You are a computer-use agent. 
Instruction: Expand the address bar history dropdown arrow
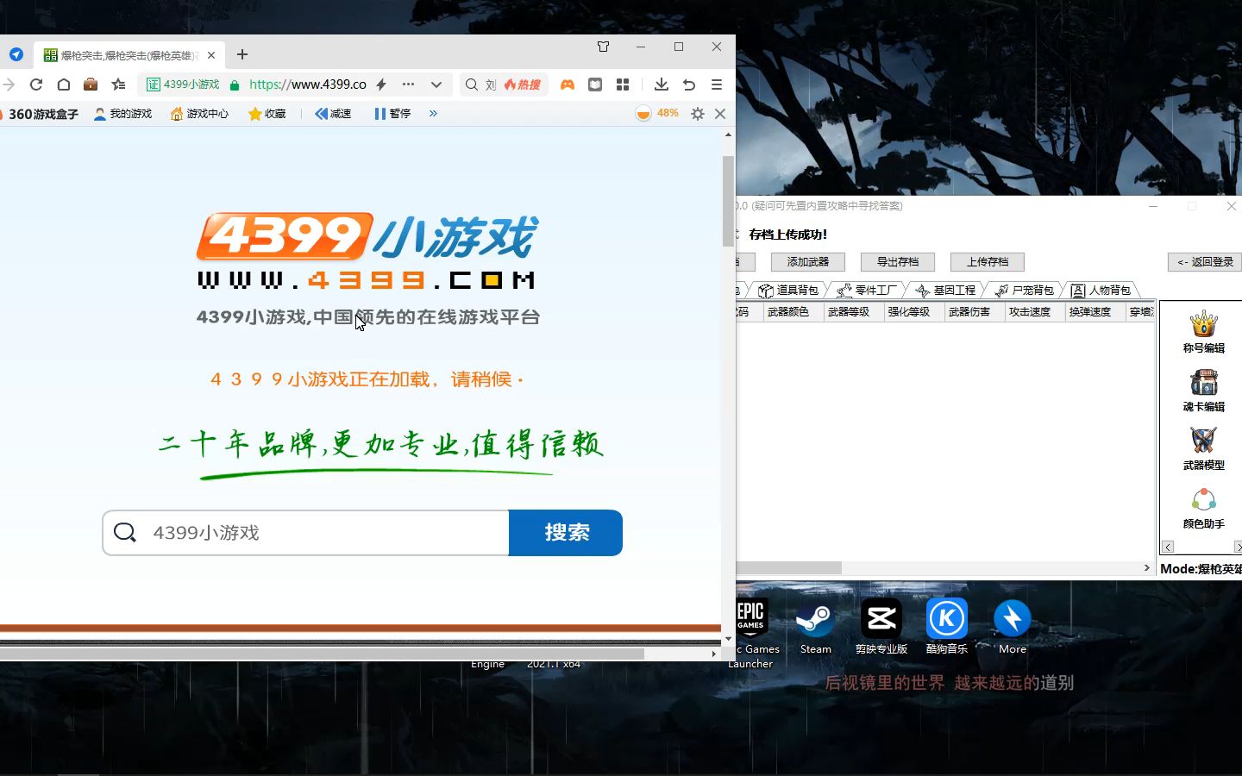tap(436, 84)
